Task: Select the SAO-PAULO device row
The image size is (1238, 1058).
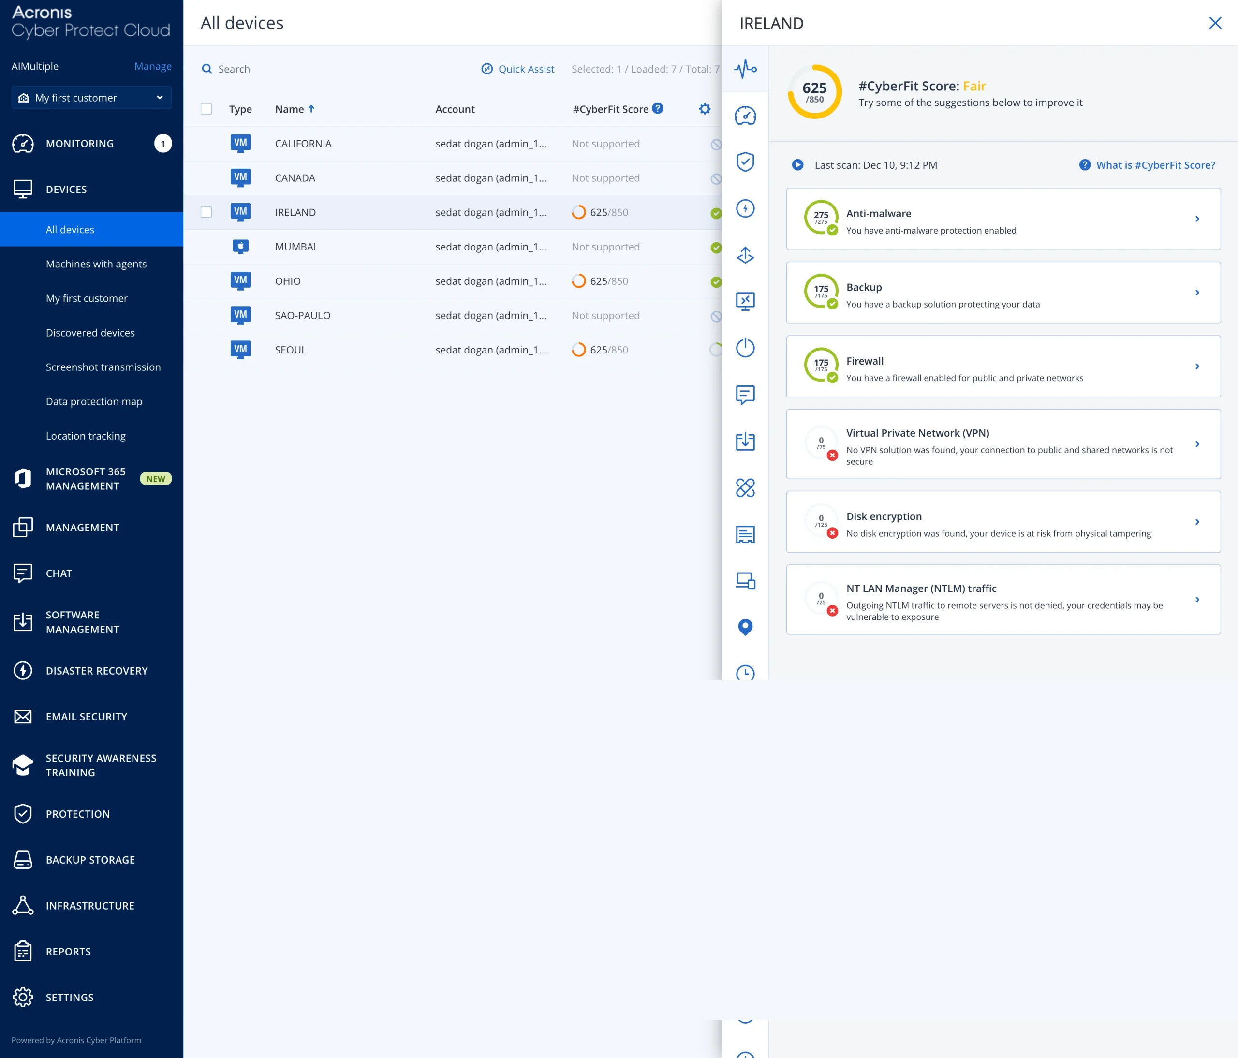Action: tap(452, 315)
